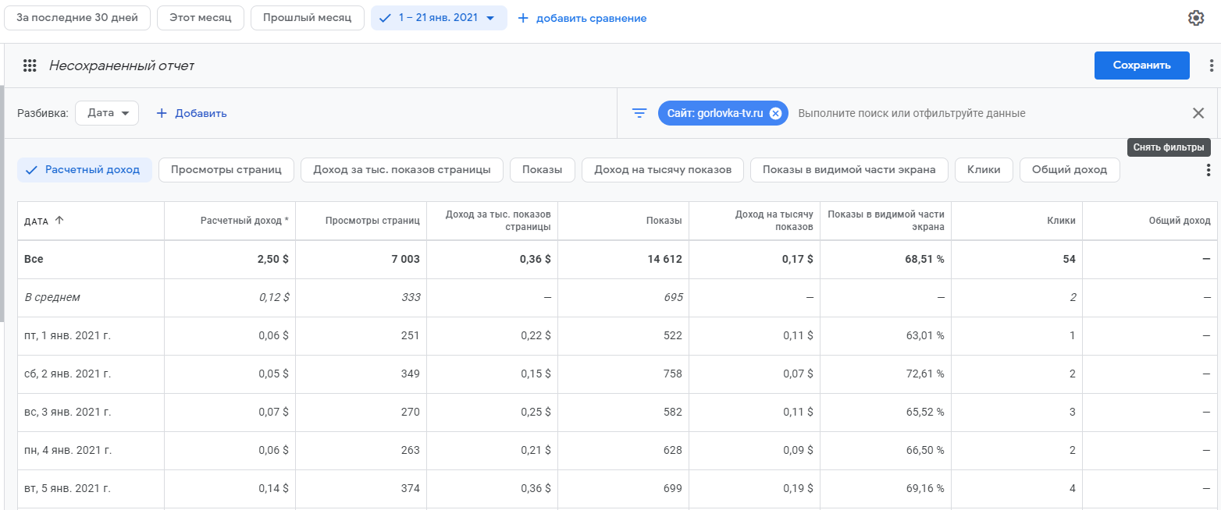
Task: Toggle the Общий доход metric chip
Action: coord(1069,170)
